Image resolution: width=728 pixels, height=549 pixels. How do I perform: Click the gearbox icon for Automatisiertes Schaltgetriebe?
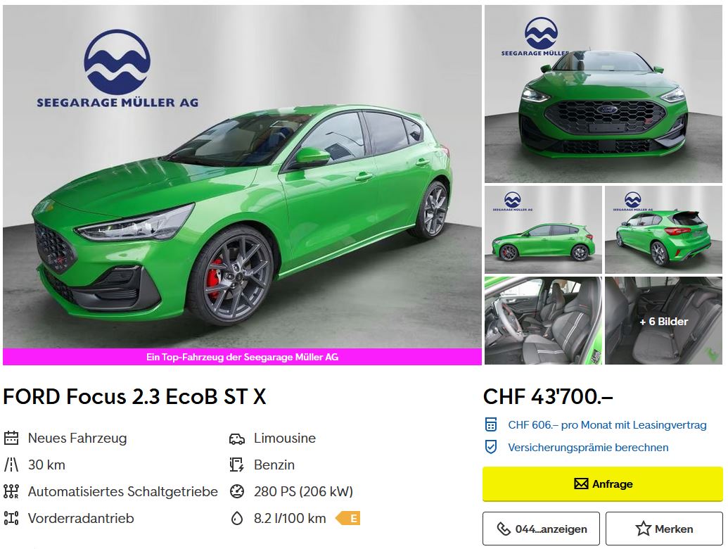click(11, 491)
